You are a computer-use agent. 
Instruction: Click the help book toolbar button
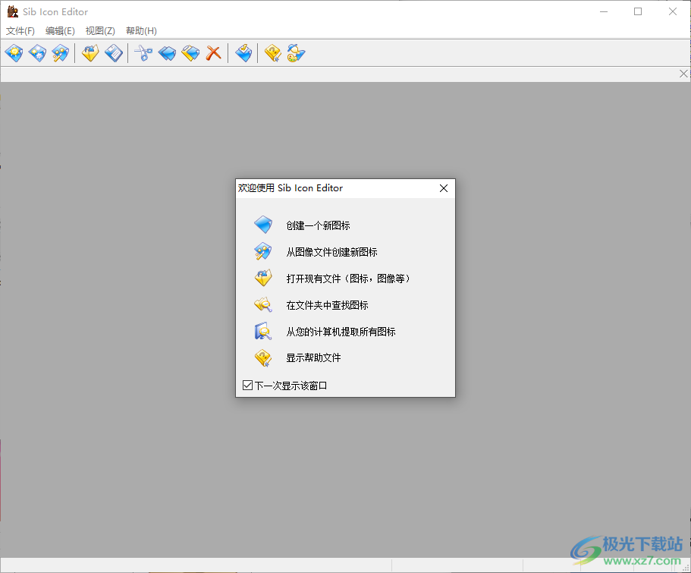click(x=273, y=53)
